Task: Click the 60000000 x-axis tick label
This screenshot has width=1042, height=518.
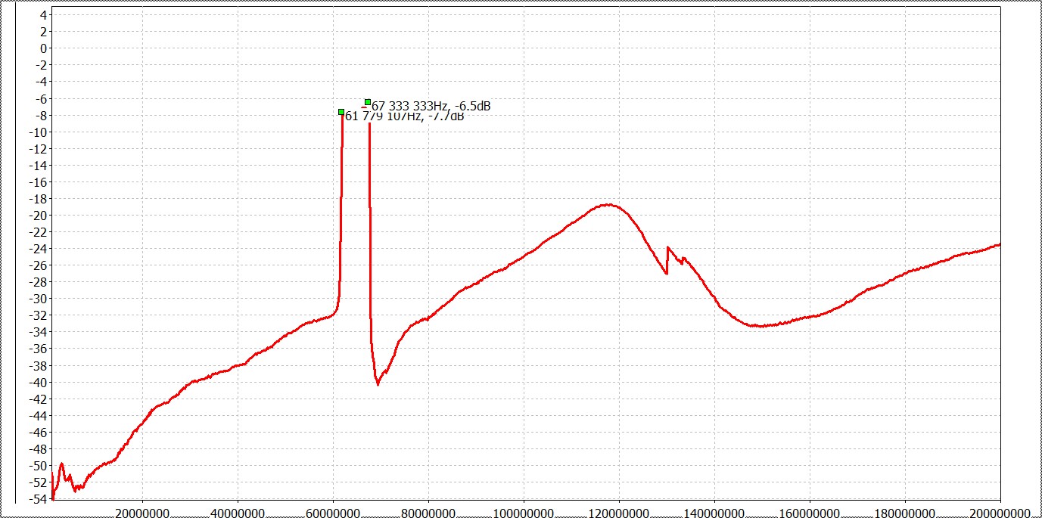Action: [x=333, y=513]
